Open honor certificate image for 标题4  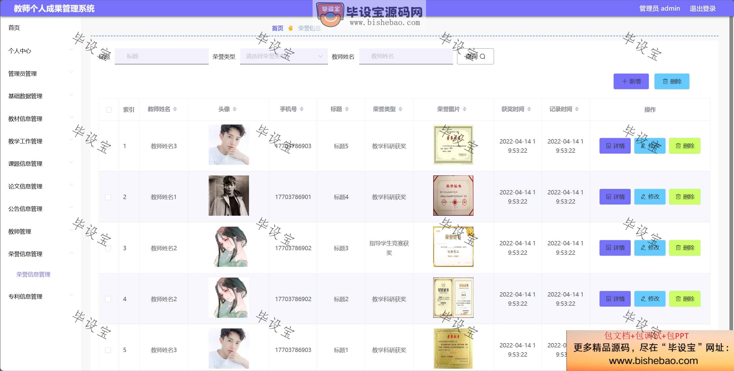point(453,196)
